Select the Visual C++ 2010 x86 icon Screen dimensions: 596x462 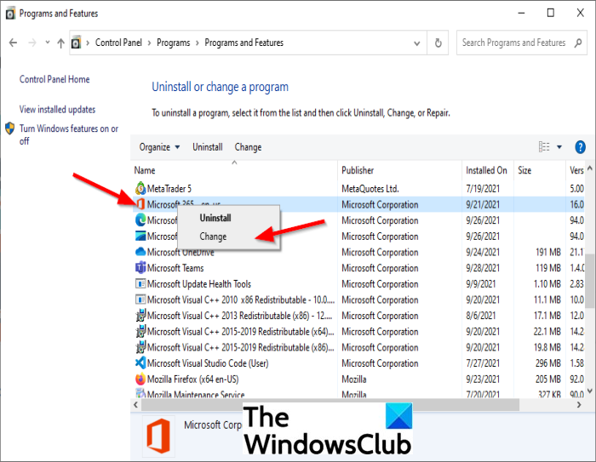pyautogui.click(x=140, y=299)
